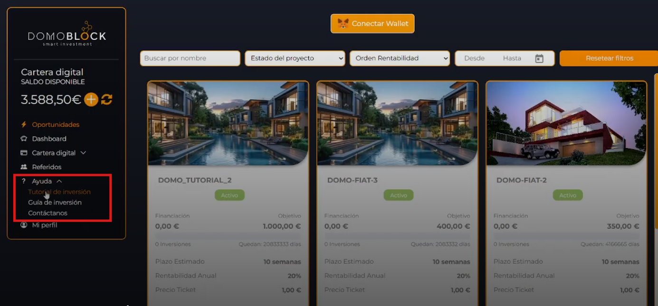Select Guía de inversión menu item
Image resolution: width=658 pixels, height=306 pixels.
(x=55, y=203)
